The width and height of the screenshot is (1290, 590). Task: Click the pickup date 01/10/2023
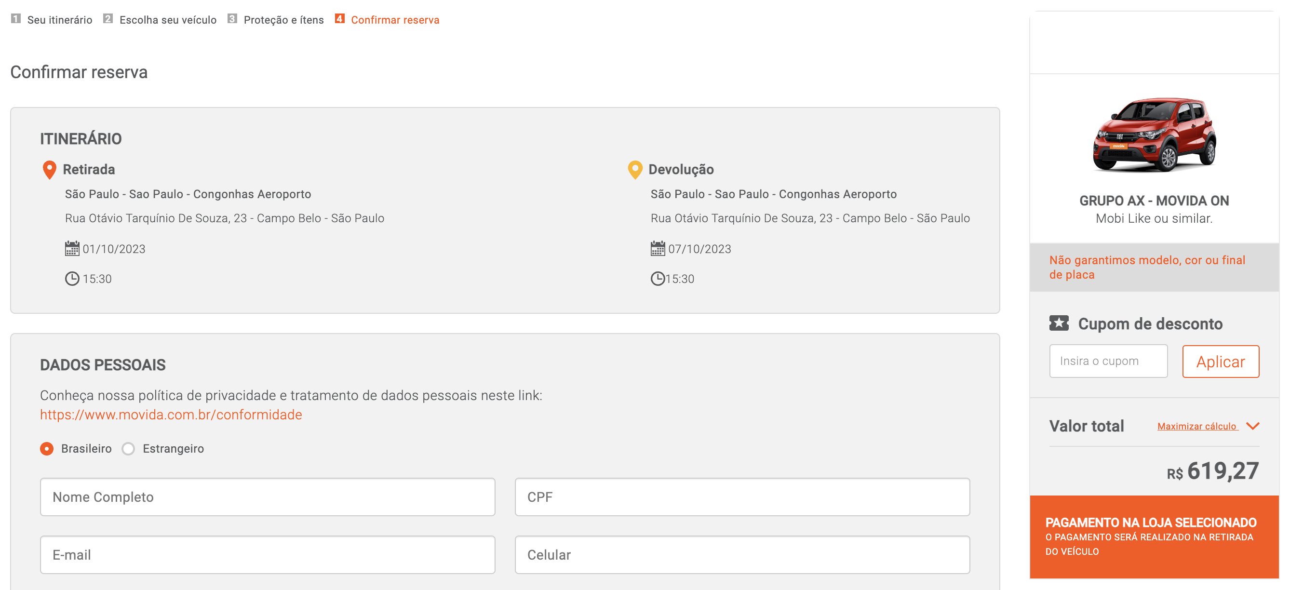(x=114, y=249)
